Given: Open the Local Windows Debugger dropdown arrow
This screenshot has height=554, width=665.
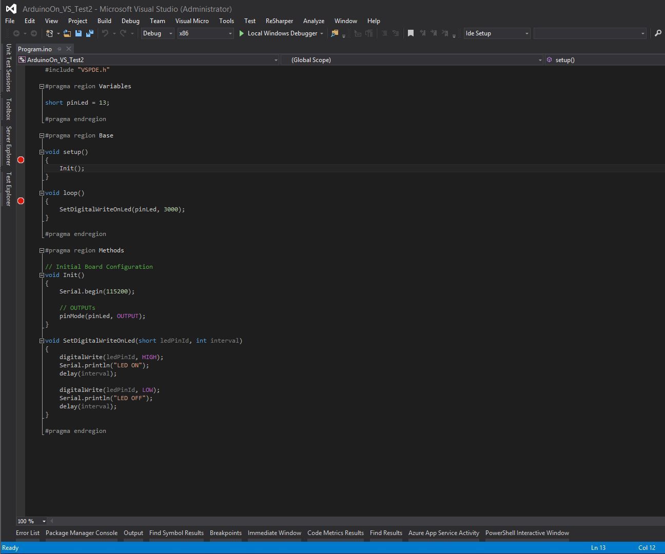Looking at the screenshot, I should point(322,33).
